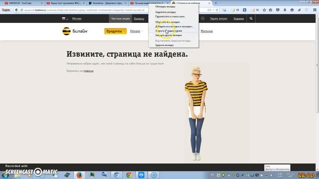
Task: Click the search magnifier on Beeline header
Action: click(x=251, y=18)
